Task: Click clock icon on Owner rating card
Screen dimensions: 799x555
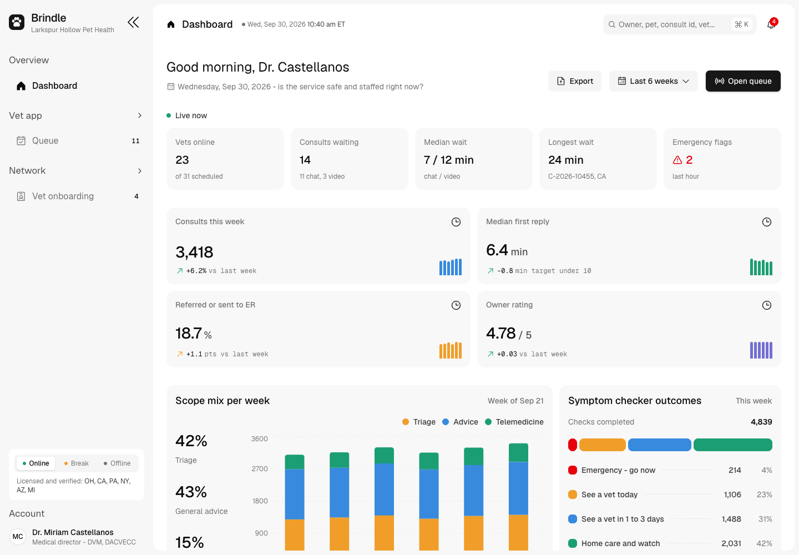Action: coord(767,305)
